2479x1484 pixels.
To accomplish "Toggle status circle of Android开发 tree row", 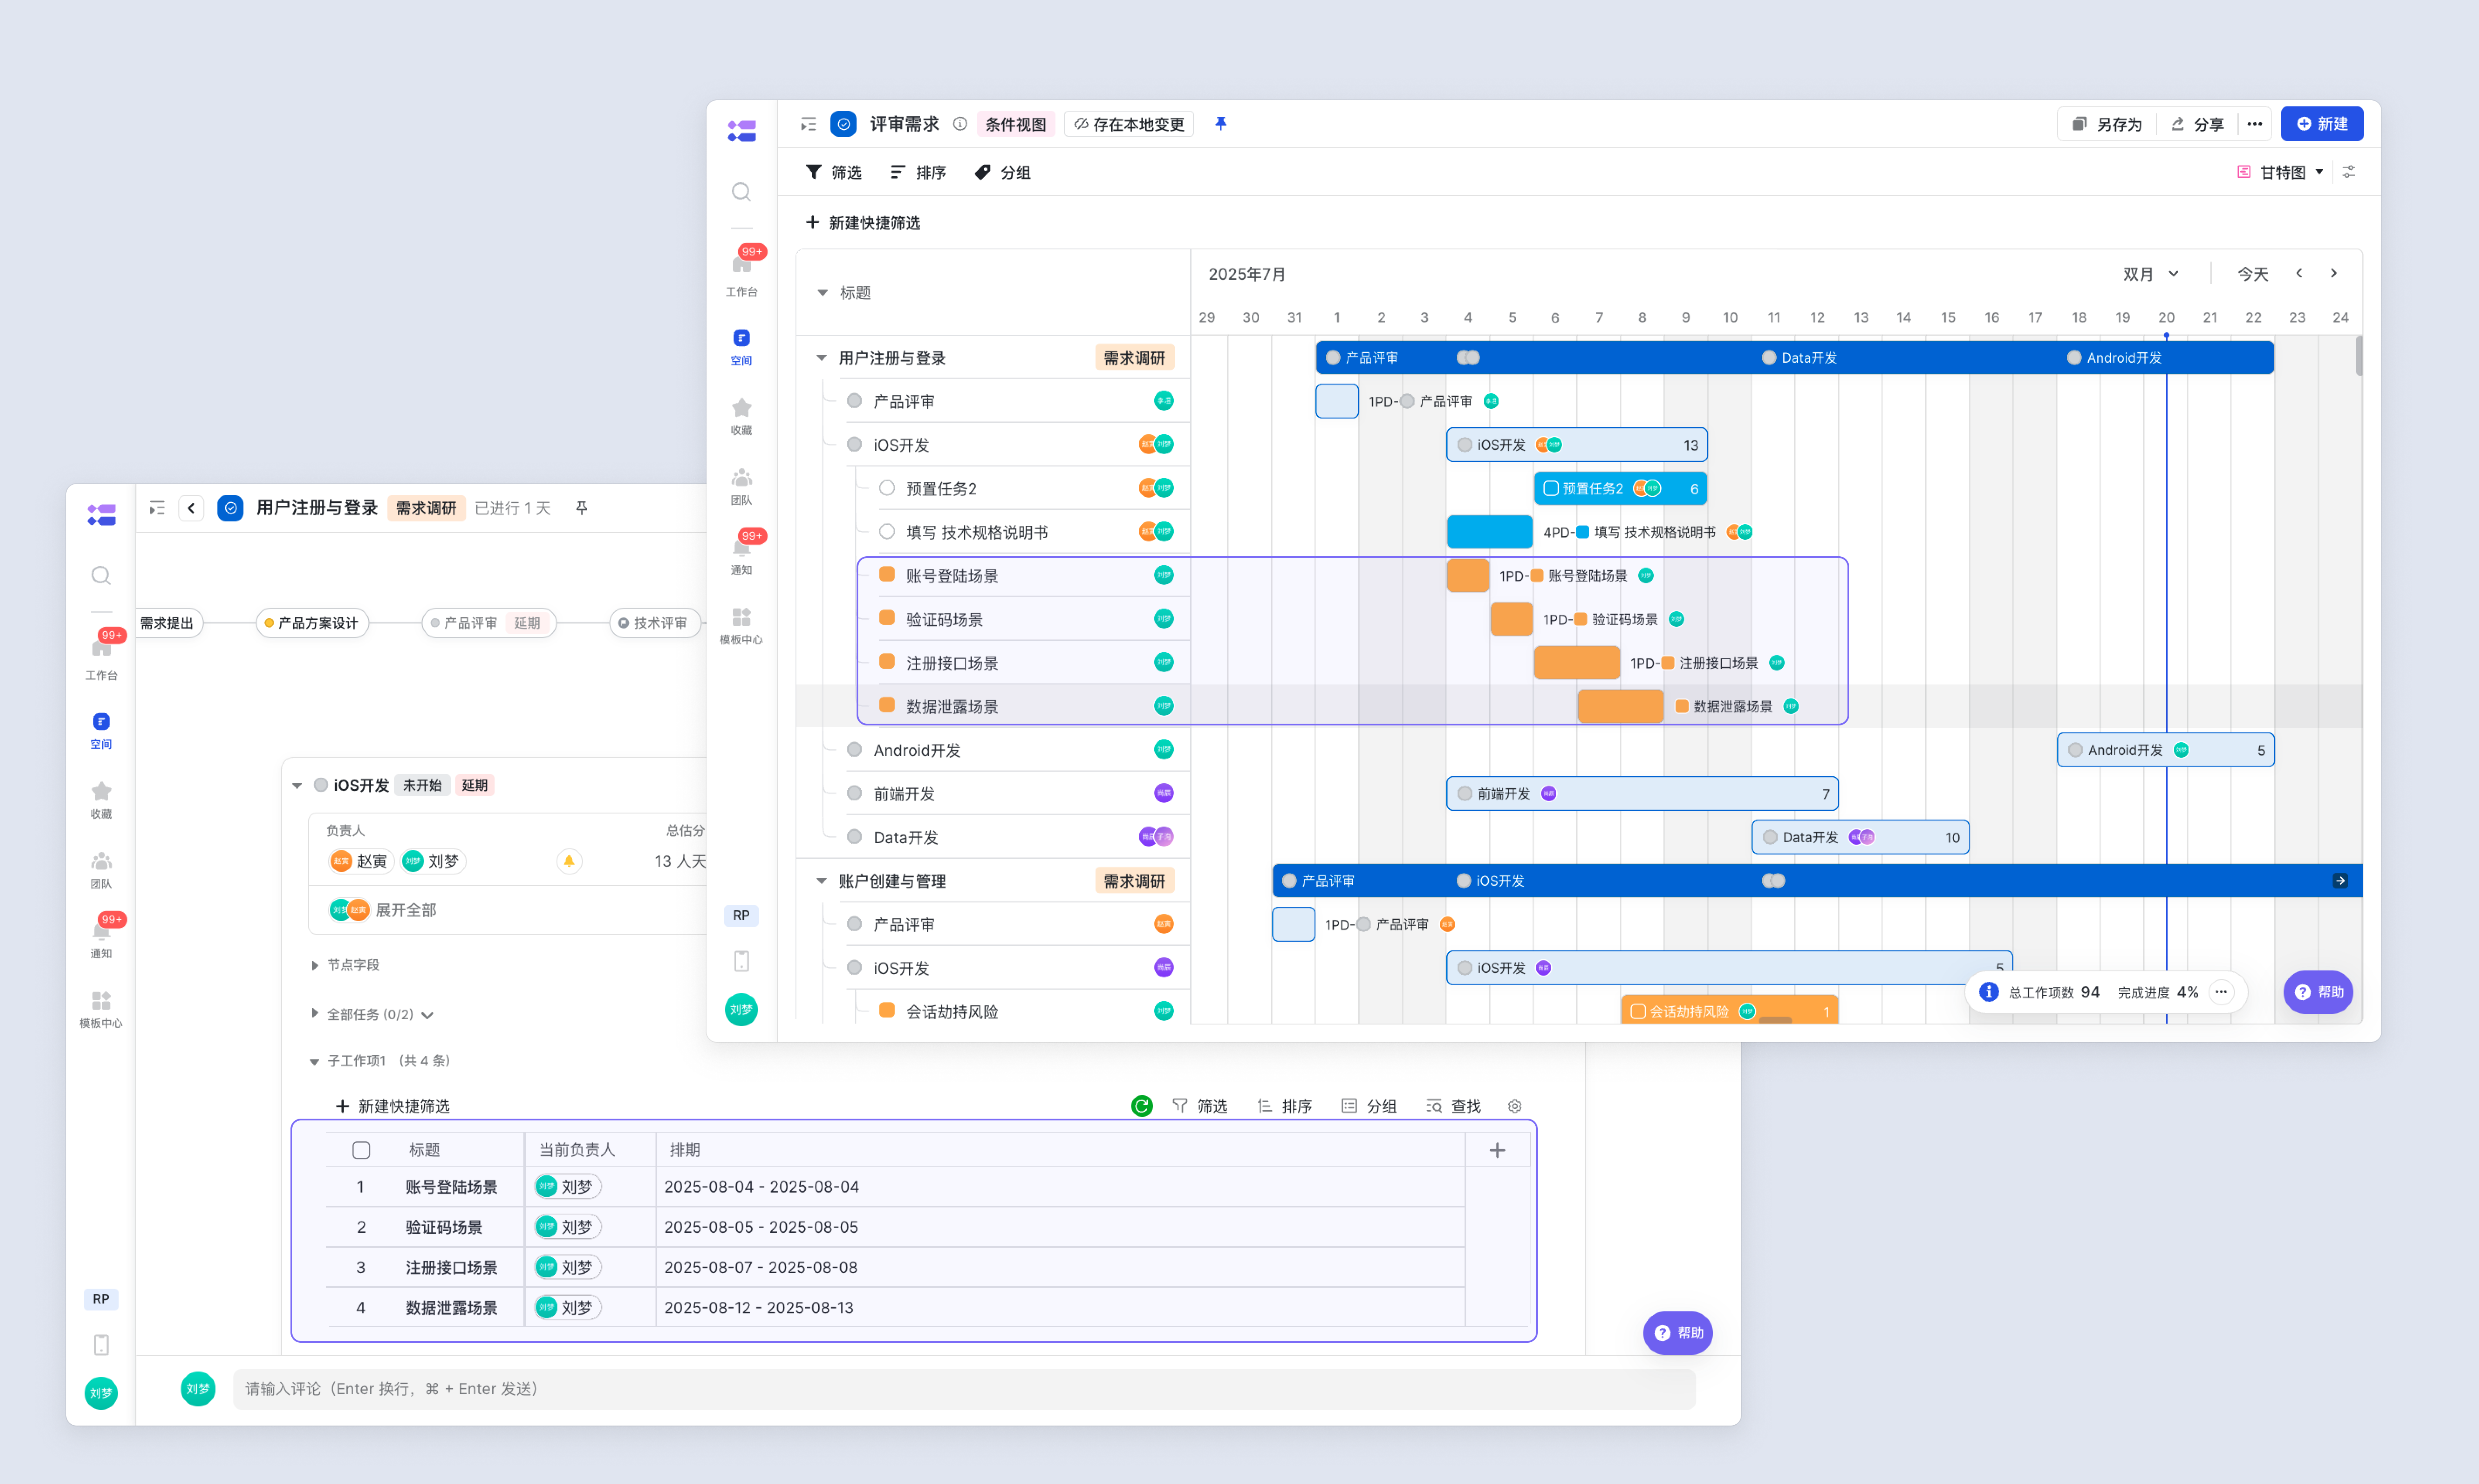I will tap(854, 749).
